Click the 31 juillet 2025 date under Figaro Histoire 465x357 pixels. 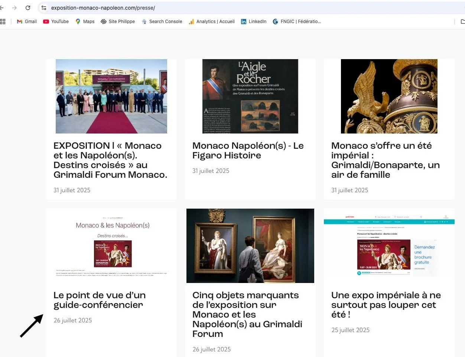[211, 171]
